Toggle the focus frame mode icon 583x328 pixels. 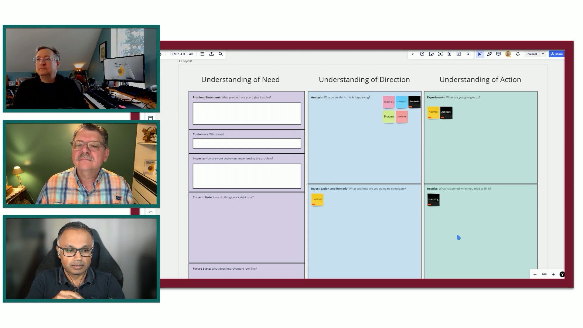click(440, 54)
